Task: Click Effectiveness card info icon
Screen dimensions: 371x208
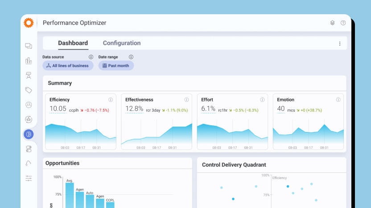Action: pos(186,100)
